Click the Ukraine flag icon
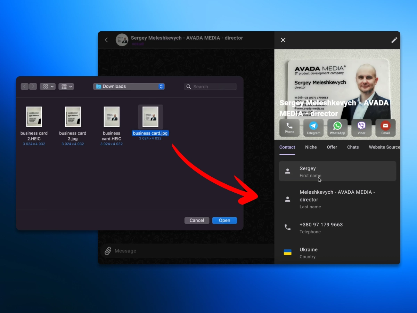The width and height of the screenshot is (417, 313). [x=287, y=252]
